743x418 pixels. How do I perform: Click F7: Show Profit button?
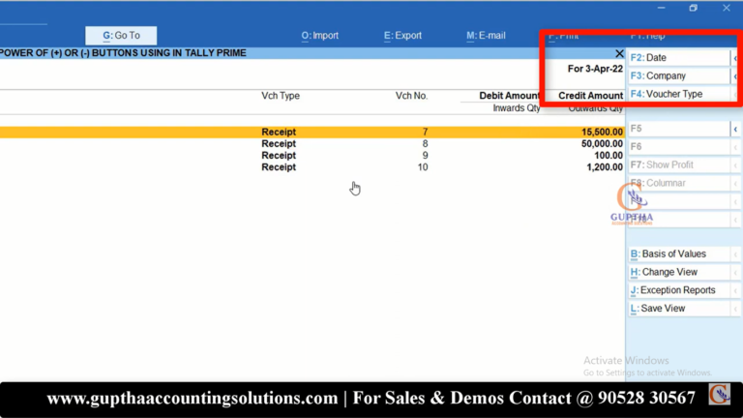[x=679, y=164]
